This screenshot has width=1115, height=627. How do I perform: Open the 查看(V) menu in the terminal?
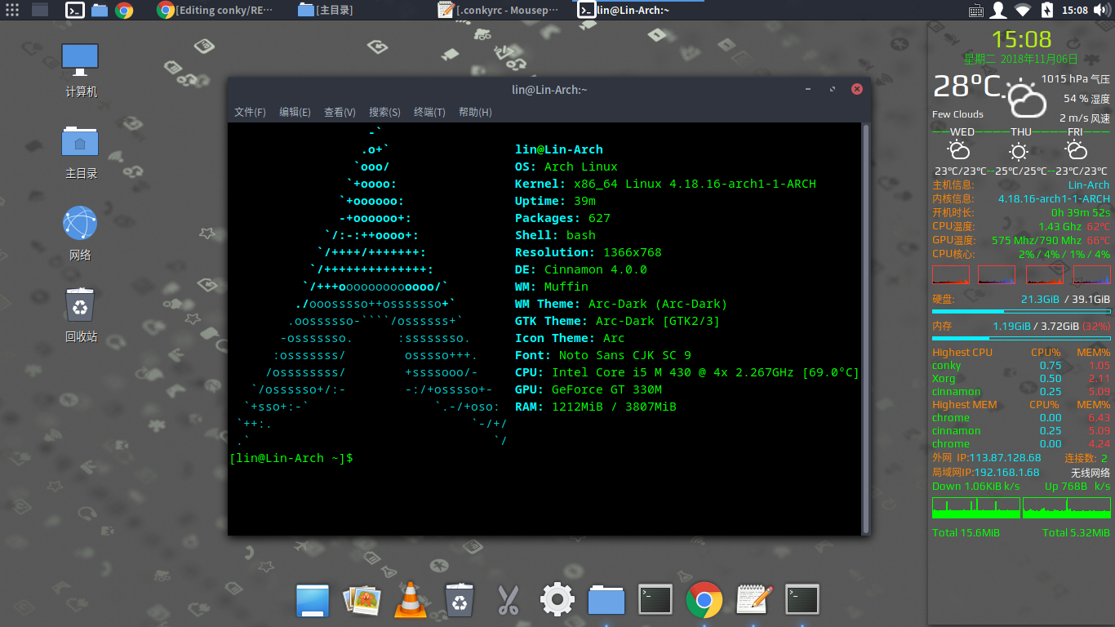coord(340,113)
